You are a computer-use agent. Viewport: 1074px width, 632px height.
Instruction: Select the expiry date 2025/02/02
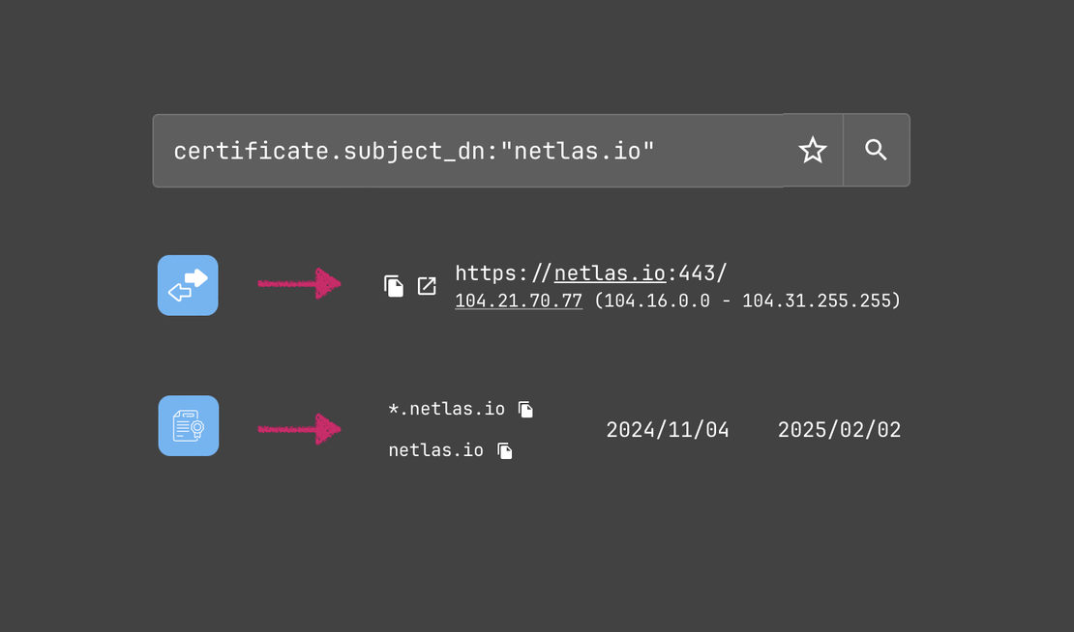click(x=839, y=429)
